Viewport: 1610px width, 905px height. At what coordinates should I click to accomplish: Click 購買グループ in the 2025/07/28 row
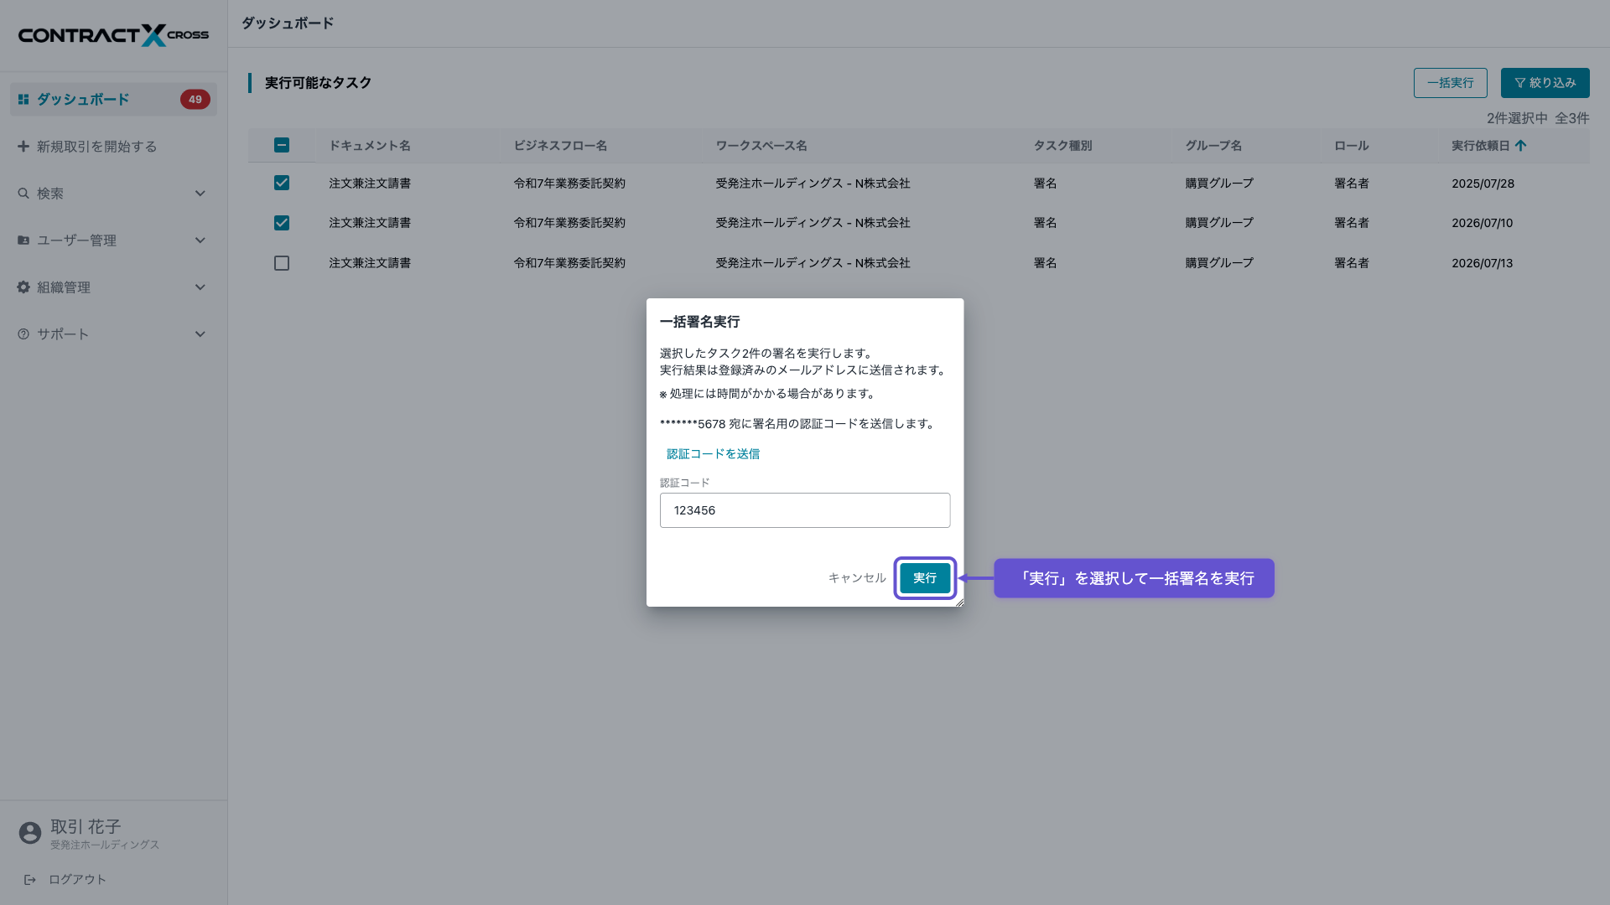(x=1219, y=183)
